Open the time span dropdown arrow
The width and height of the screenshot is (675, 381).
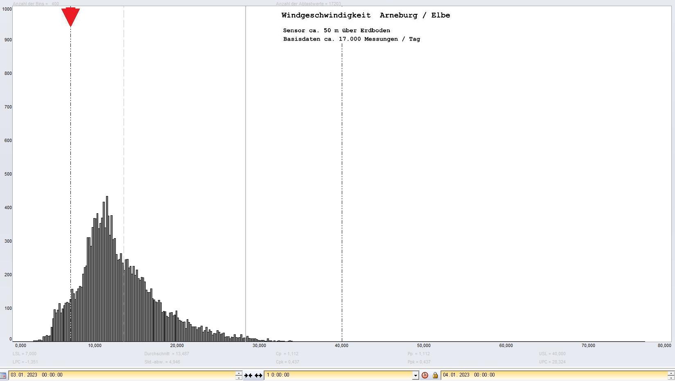[415, 375]
